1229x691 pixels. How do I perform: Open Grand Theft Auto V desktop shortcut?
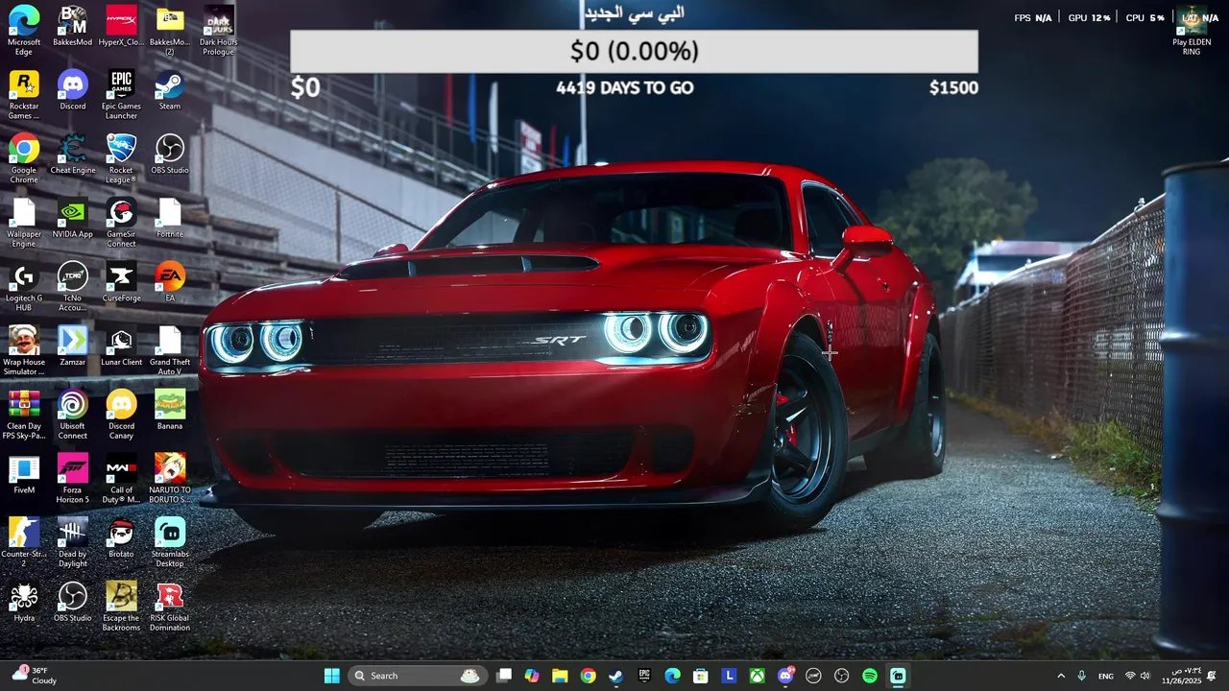[170, 350]
